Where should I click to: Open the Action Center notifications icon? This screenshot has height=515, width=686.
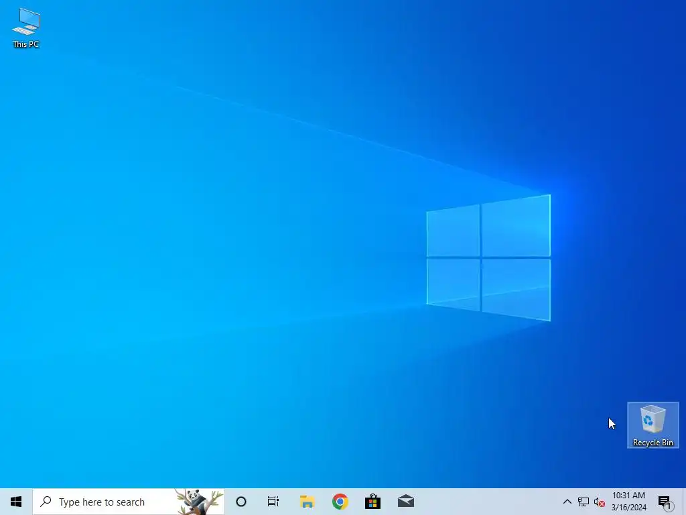665,502
